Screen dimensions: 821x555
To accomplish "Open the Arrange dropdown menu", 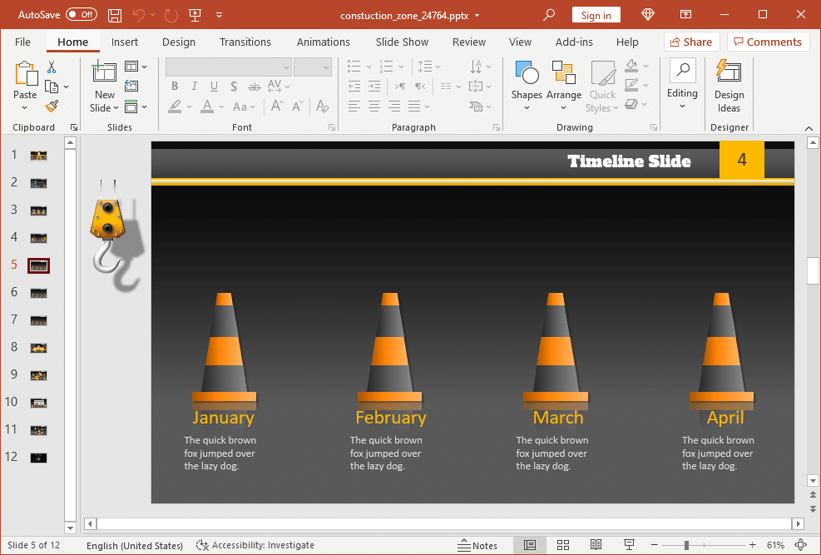I will click(564, 86).
